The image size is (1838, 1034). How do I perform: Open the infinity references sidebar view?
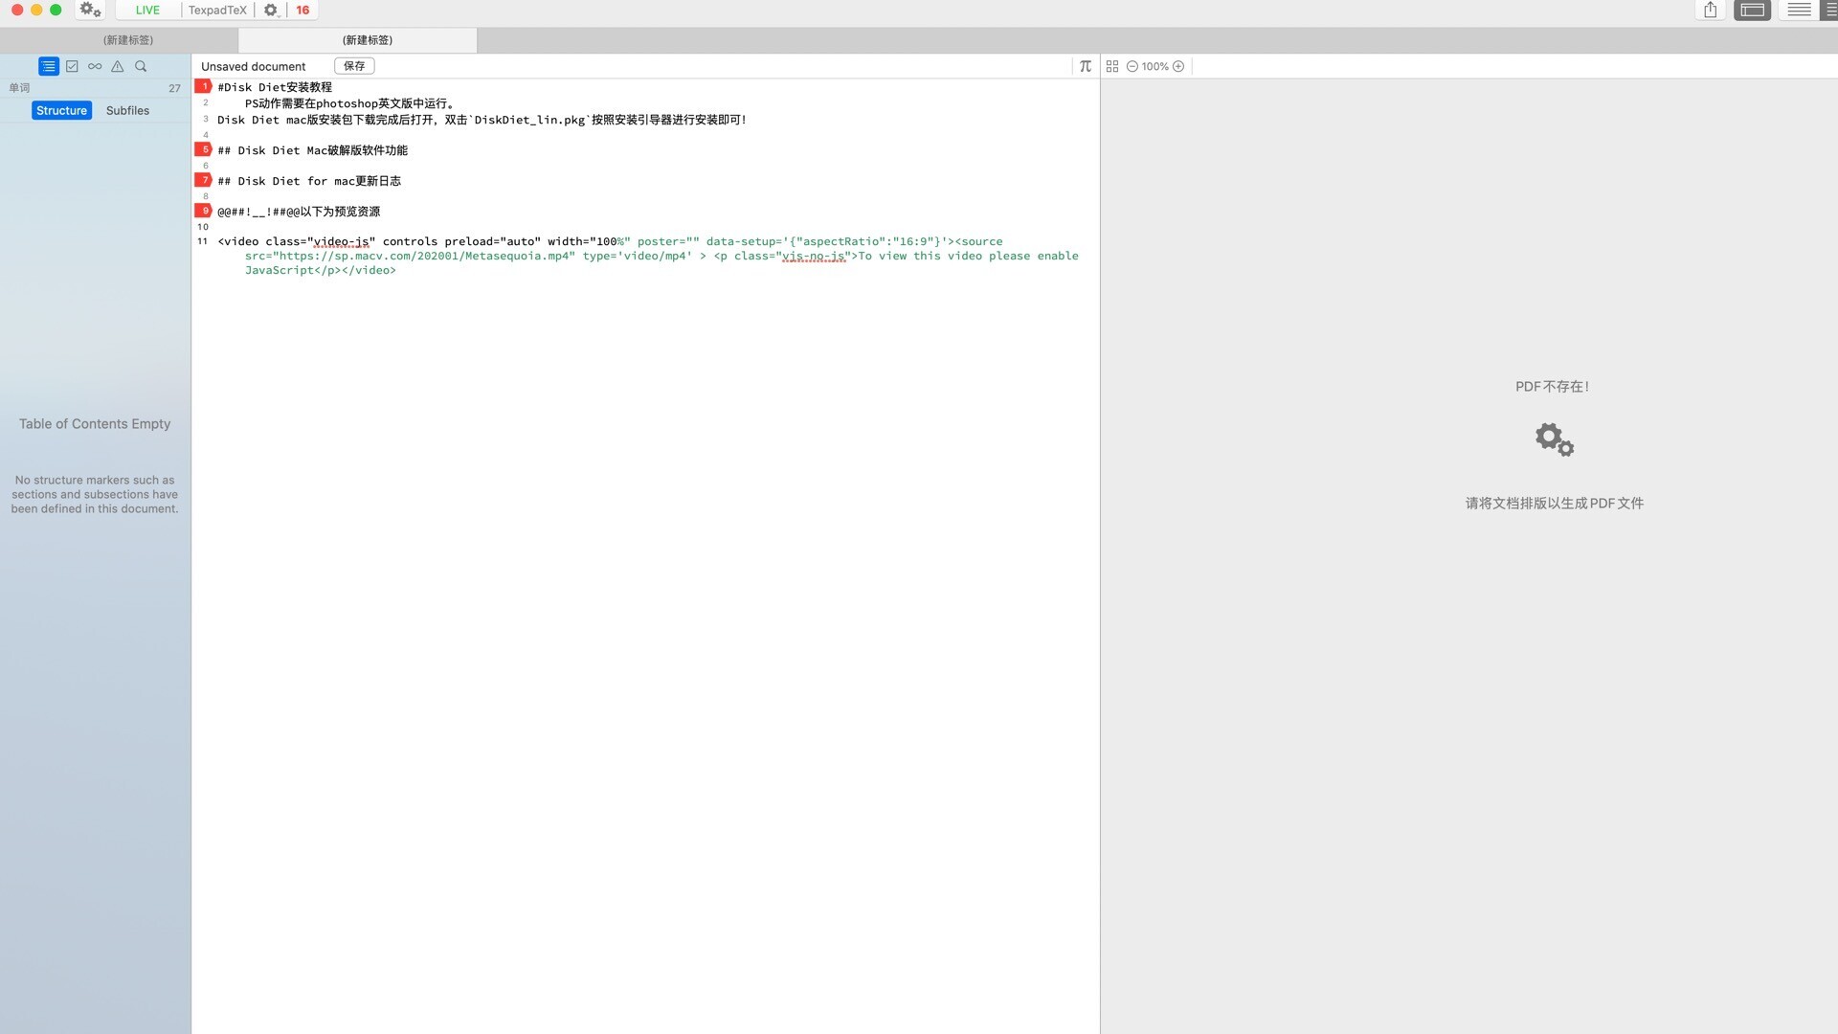[x=95, y=66]
